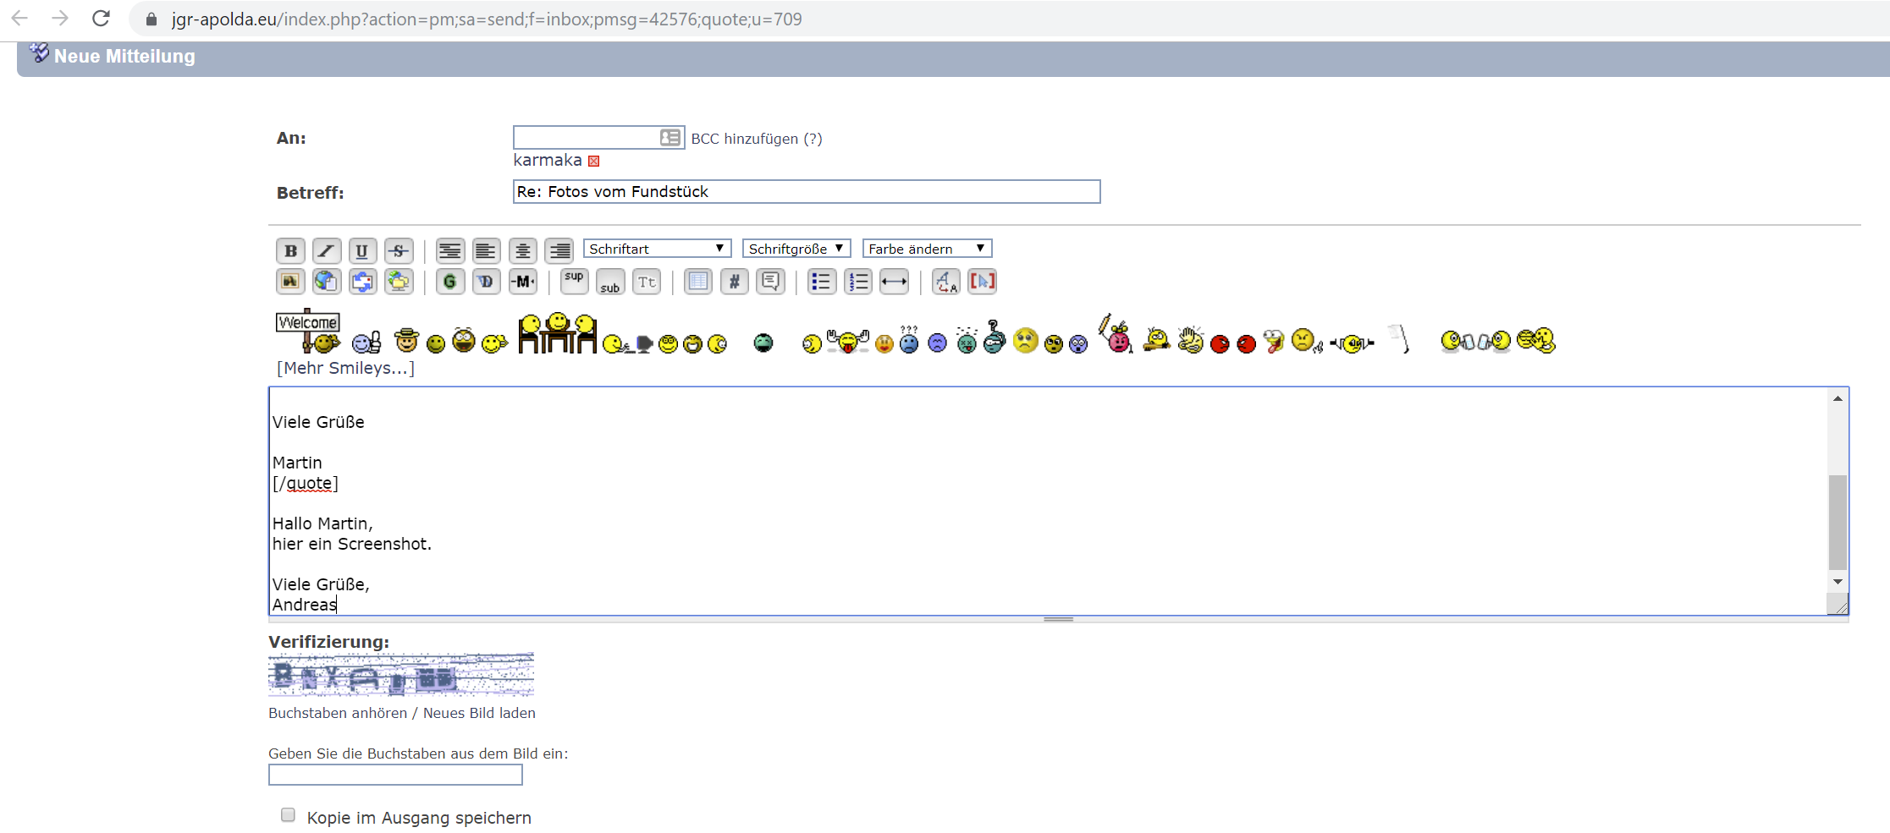The width and height of the screenshot is (1890, 833).
Task: Focus the captcha letters input field
Action: [395, 775]
